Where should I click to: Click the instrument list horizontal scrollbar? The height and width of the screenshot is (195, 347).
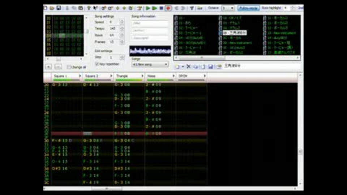point(237,58)
